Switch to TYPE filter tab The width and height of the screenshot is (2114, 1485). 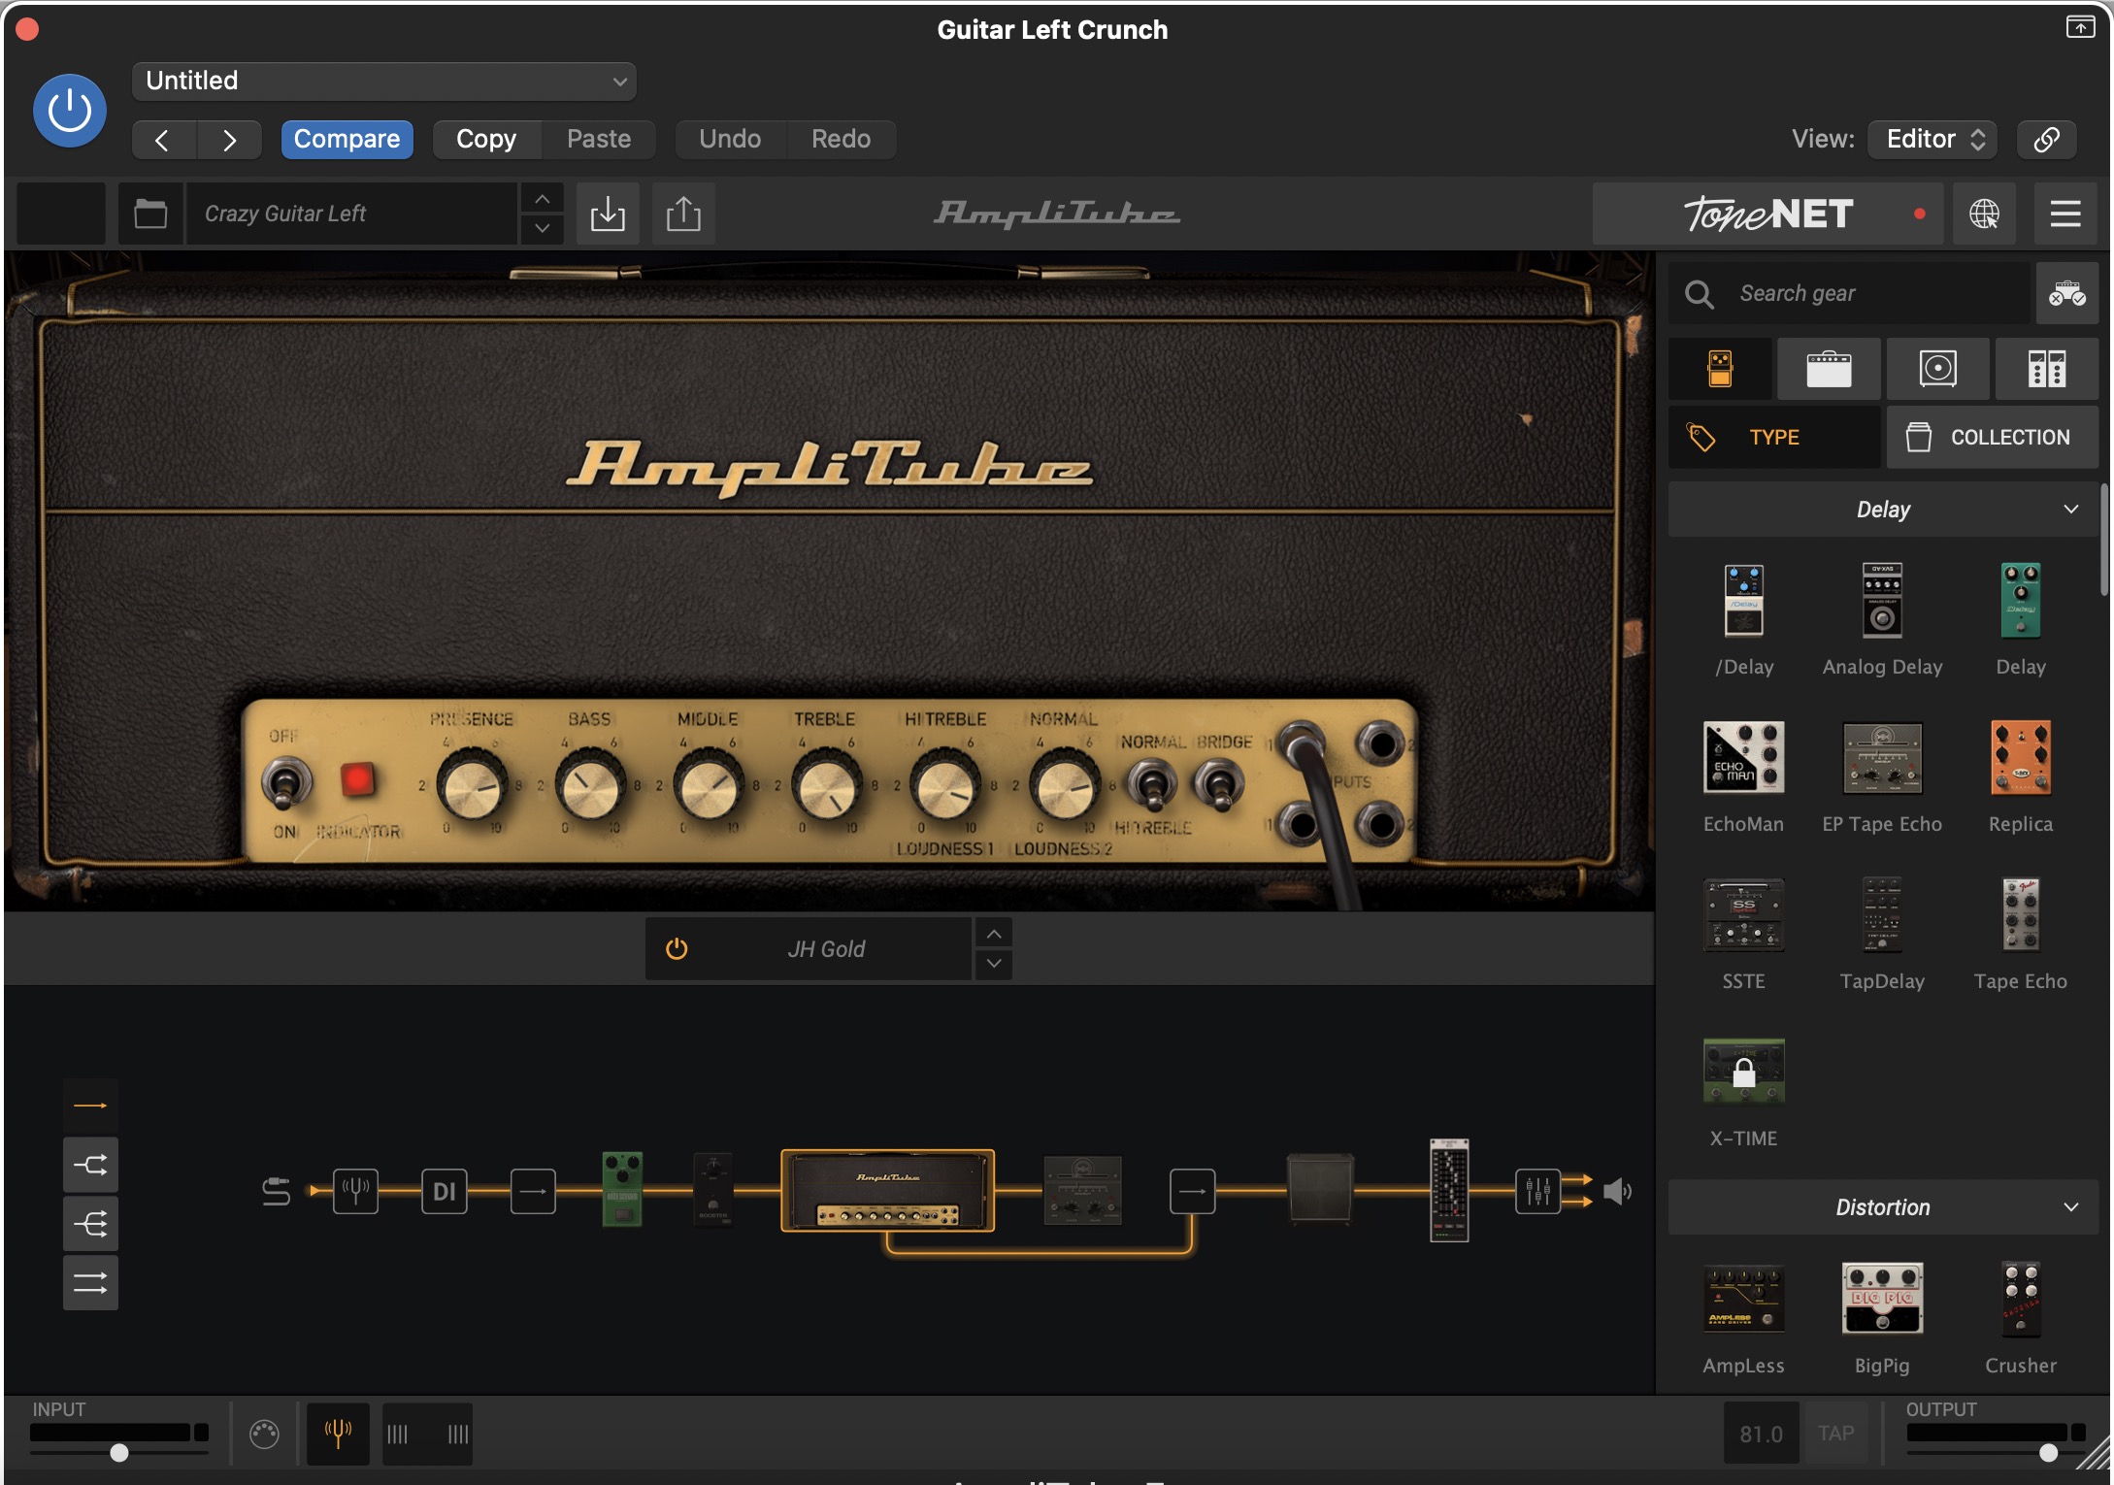click(1774, 438)
